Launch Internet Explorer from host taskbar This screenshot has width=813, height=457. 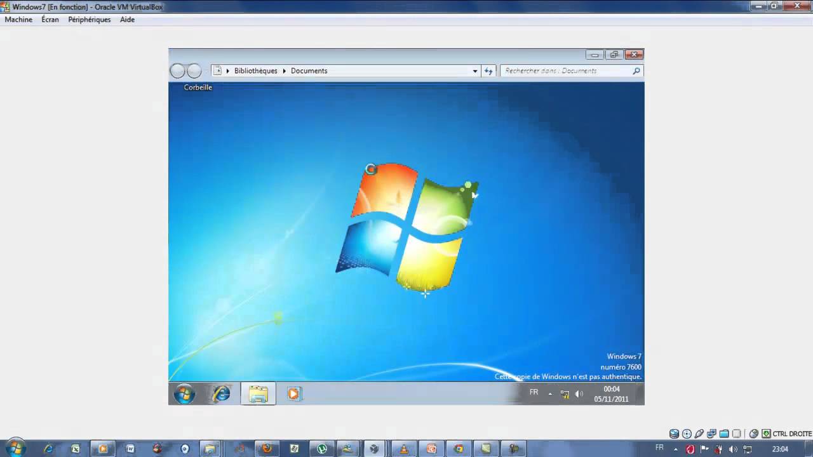48,449
